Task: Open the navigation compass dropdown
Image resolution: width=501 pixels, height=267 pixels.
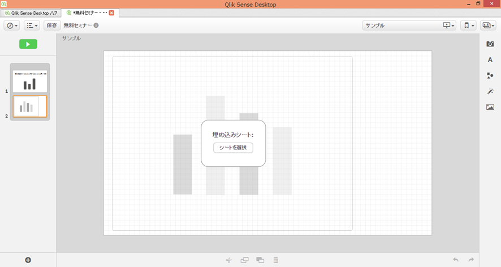Action: 12,25
